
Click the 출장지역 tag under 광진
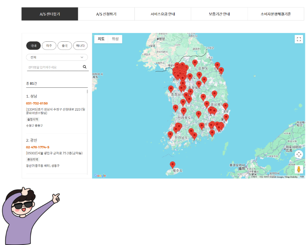pyautogui.click(x=33, y=160)
